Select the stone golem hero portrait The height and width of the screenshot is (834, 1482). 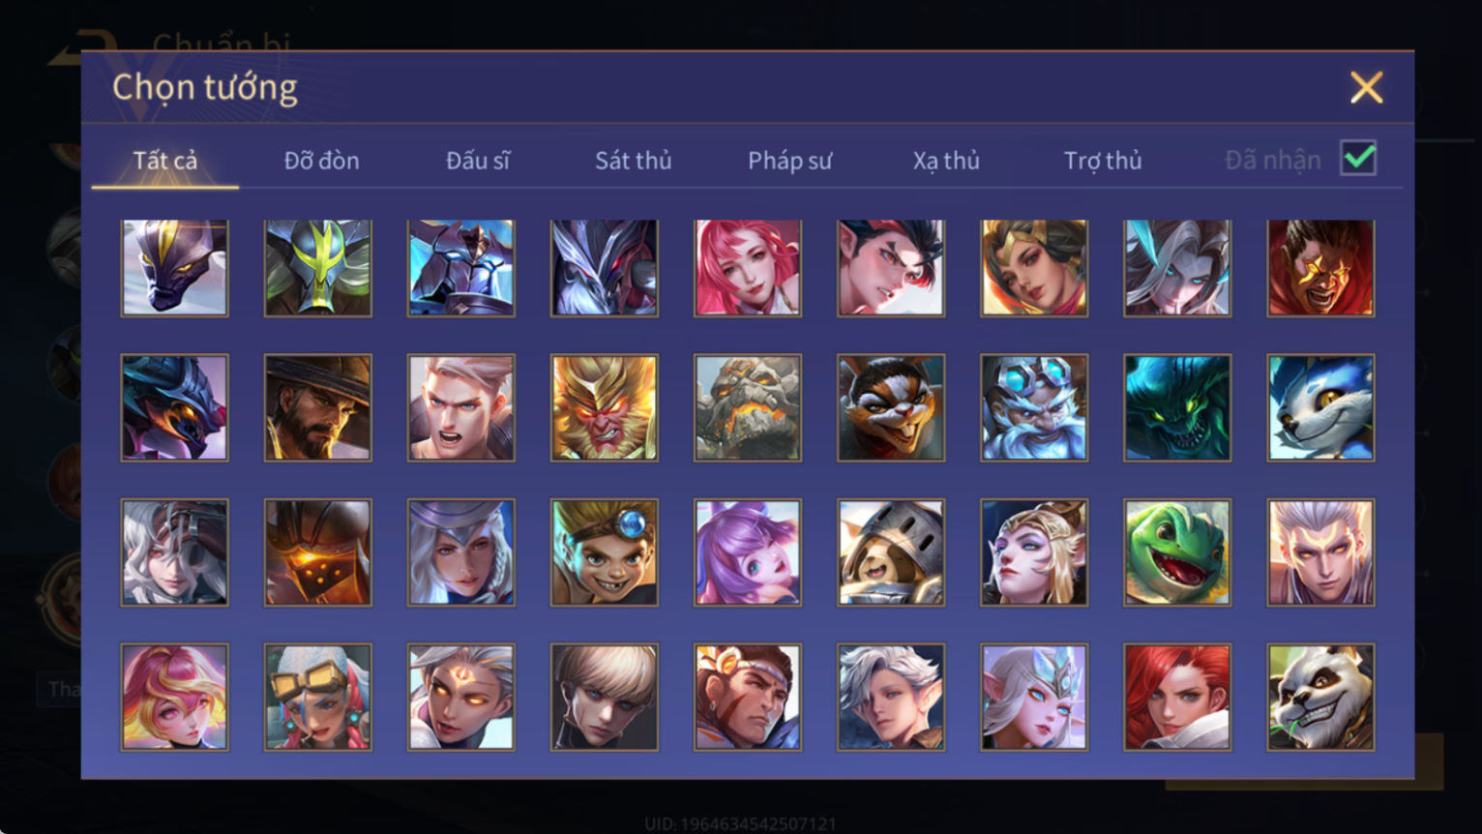(748, 407)
